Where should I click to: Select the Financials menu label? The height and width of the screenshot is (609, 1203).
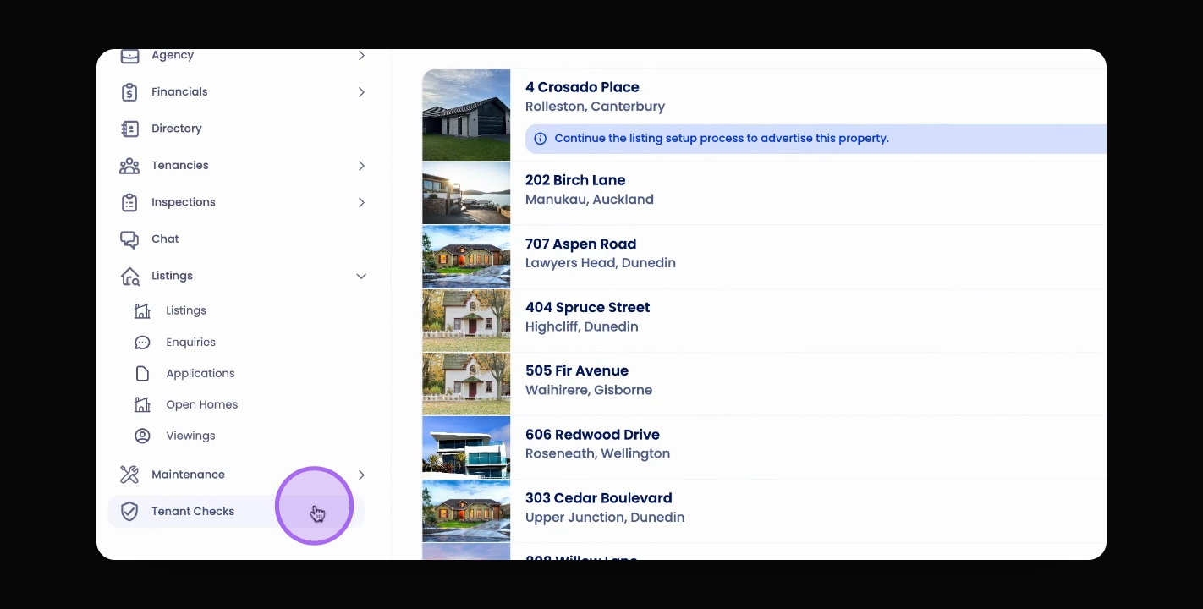coord(179,92)
